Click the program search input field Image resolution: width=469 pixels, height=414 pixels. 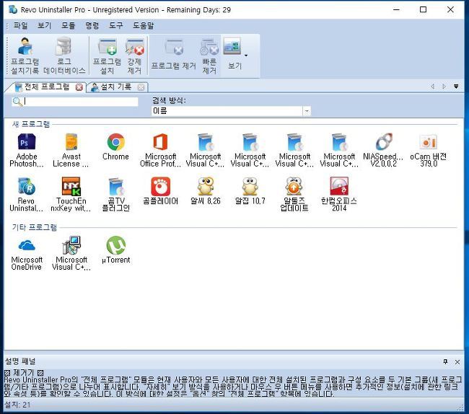point(81,102)
